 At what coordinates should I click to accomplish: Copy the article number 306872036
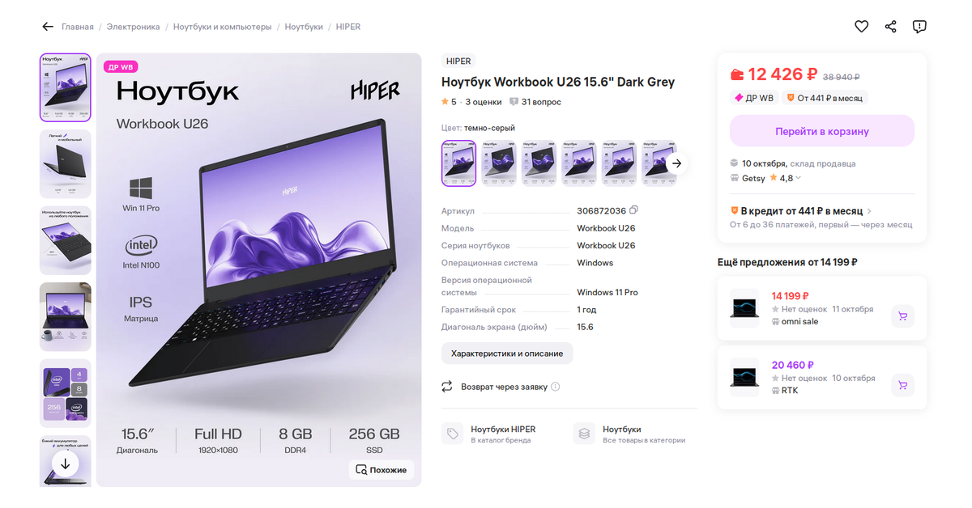coord(634,210)
